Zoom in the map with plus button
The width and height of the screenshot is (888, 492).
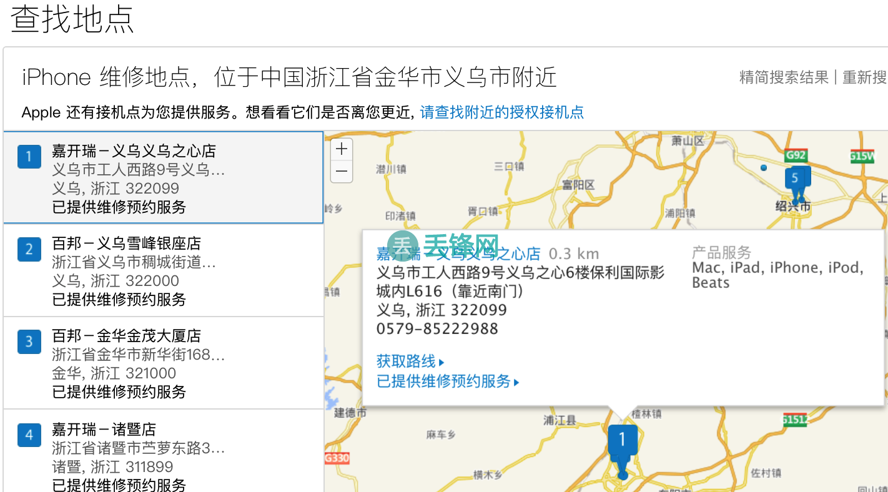[x=342, y=150]
